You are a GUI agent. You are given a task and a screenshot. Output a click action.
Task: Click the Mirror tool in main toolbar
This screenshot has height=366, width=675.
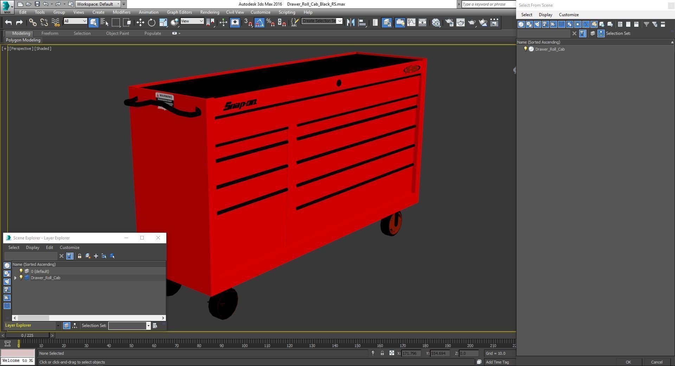click(351, 23)
